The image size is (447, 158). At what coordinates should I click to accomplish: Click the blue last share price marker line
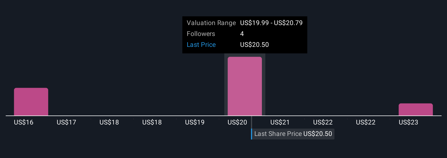[x=252, y=127]
